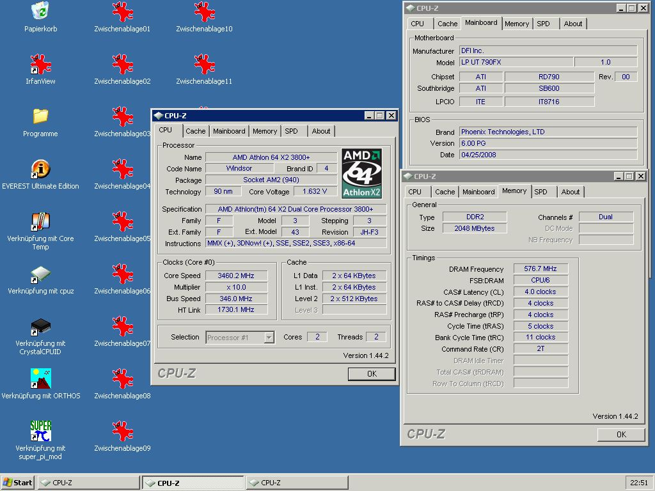Click the AMD 64 Athlon X2 logo
The width and height of the screenshot is (655, 491).
362,173
